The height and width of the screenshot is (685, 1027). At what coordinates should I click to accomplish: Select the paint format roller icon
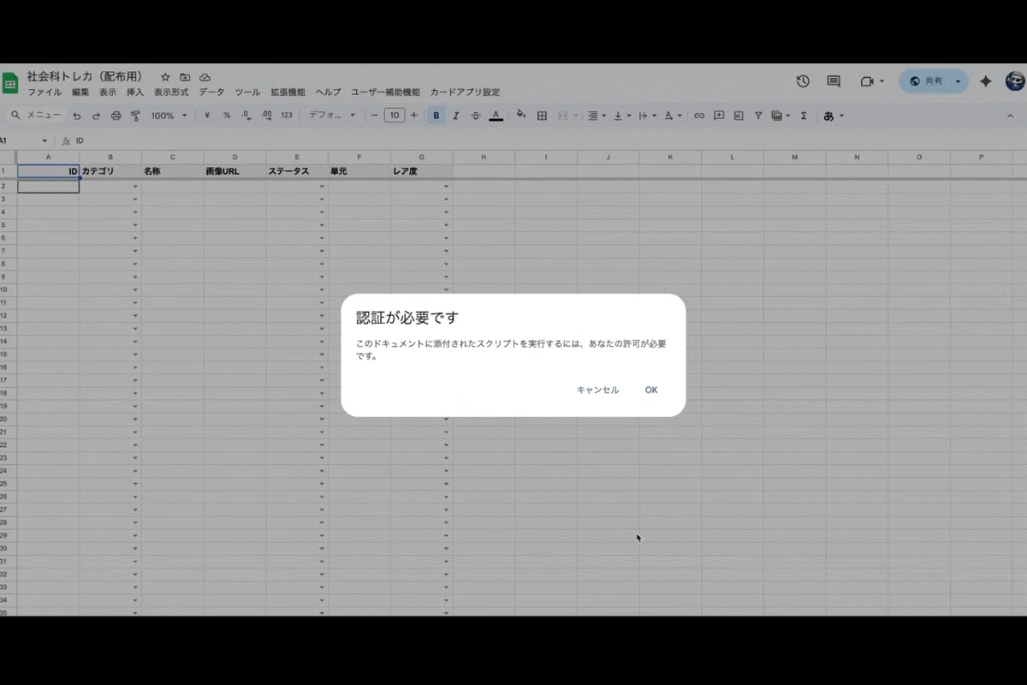(x=134, y=116)
